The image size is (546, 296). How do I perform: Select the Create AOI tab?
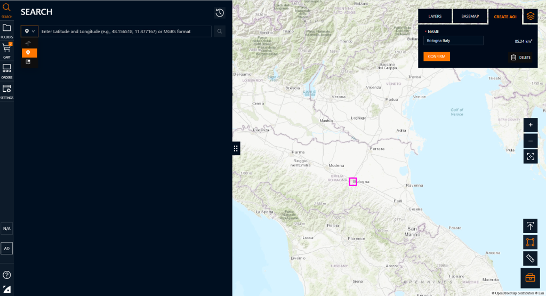click(505, 17)
